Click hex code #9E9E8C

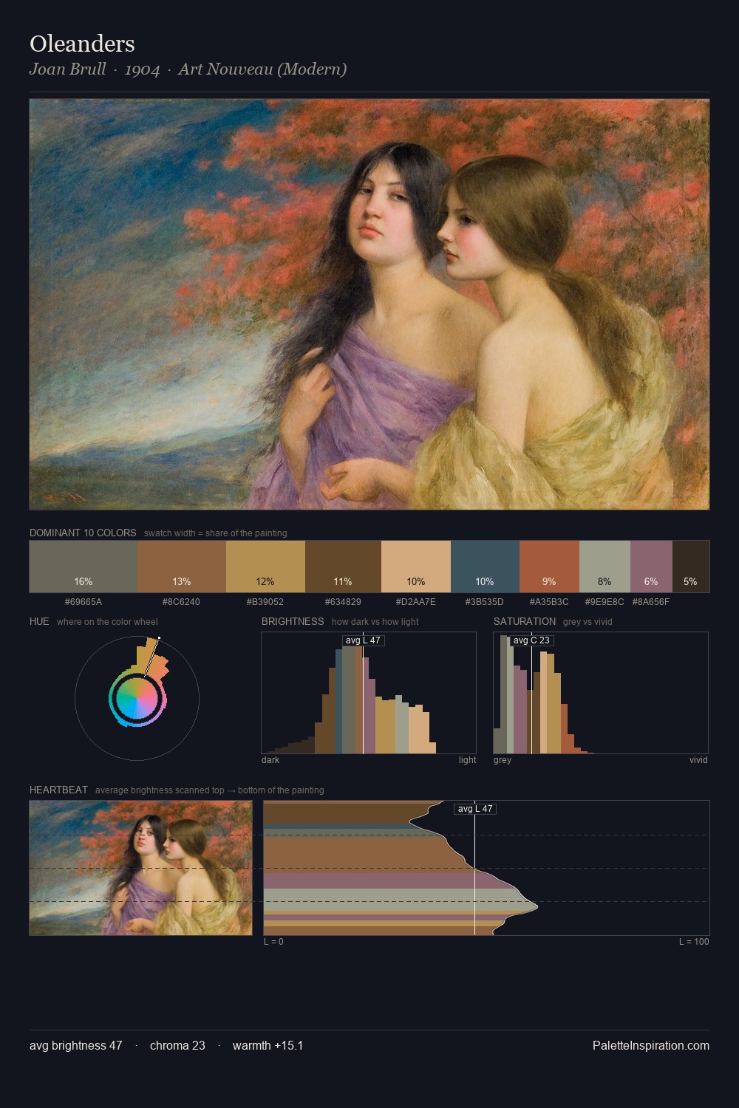(x=605, y=602)
